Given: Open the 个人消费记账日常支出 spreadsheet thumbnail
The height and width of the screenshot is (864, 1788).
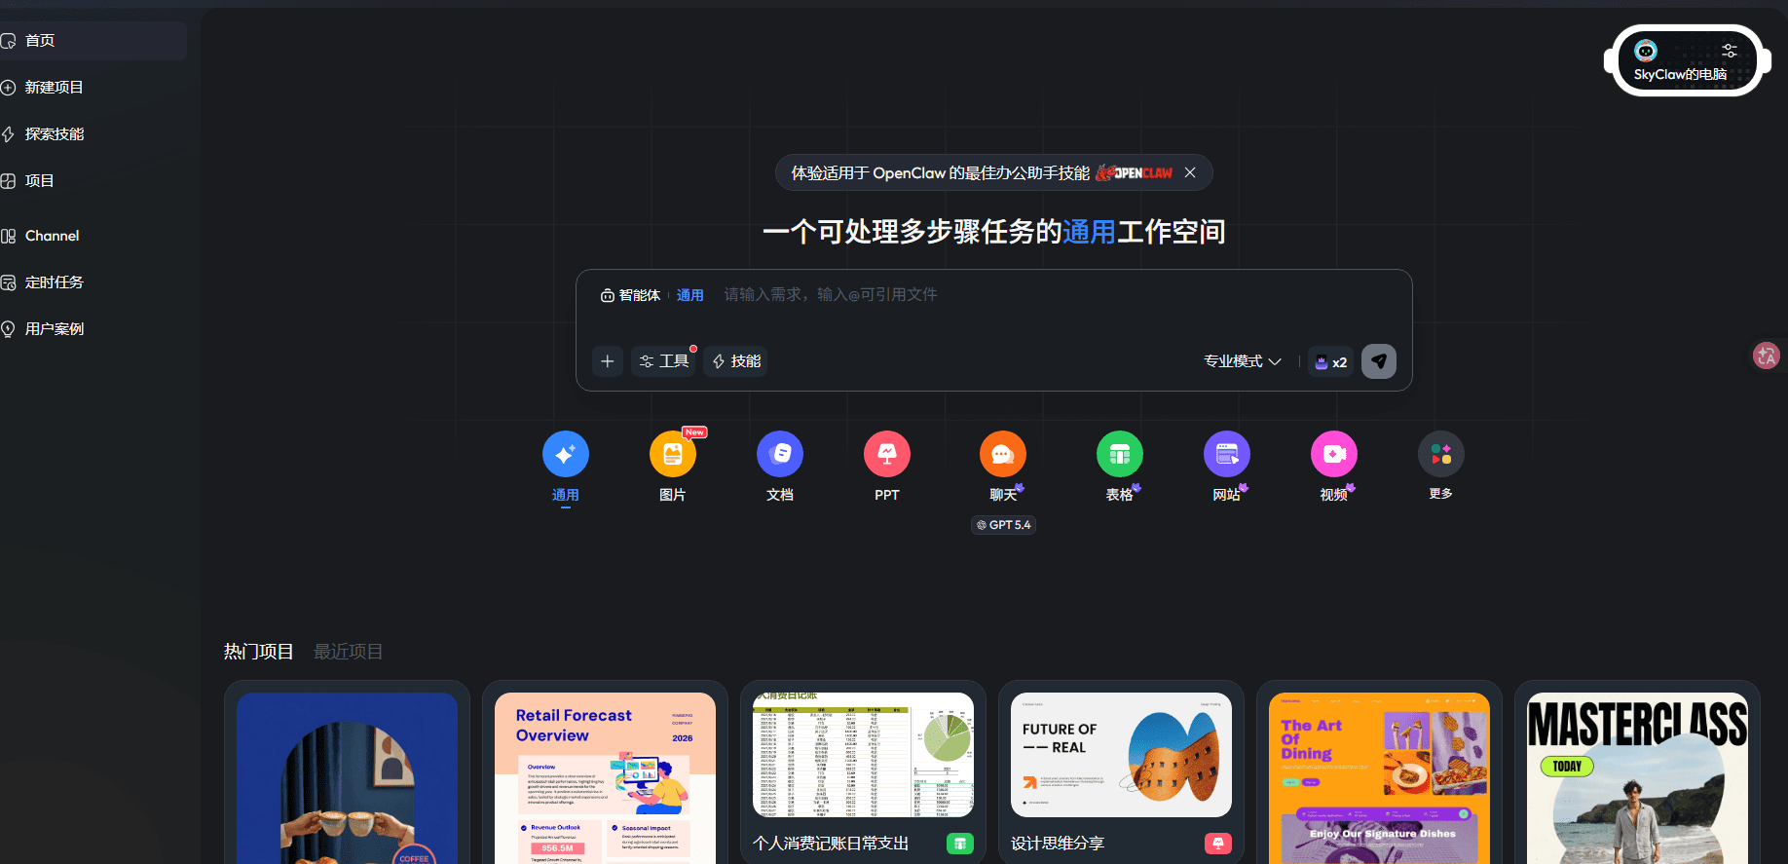Looking at the screenshot, I should [x=863, y=755].
